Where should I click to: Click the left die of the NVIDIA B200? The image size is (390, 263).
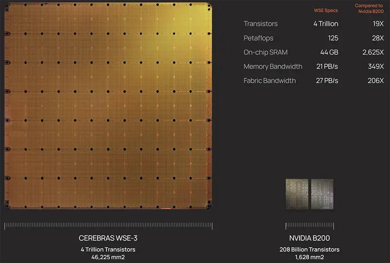pyautogui.click(x=297, y=194)
